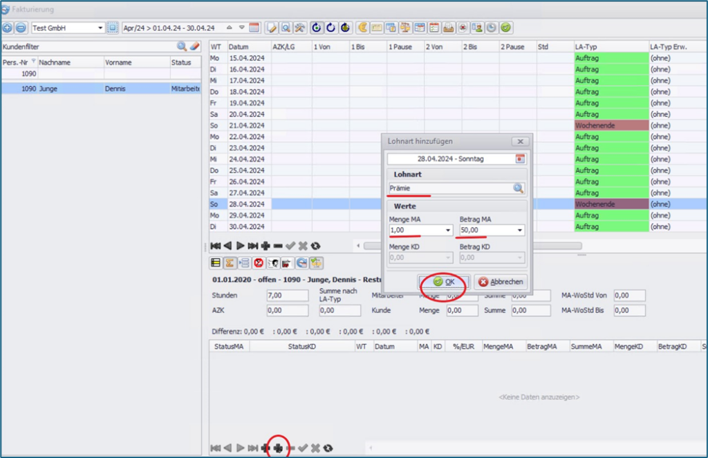Jump to first record in bottom navigator
This screenshot has width=708, height=458.
pos(216,448)
